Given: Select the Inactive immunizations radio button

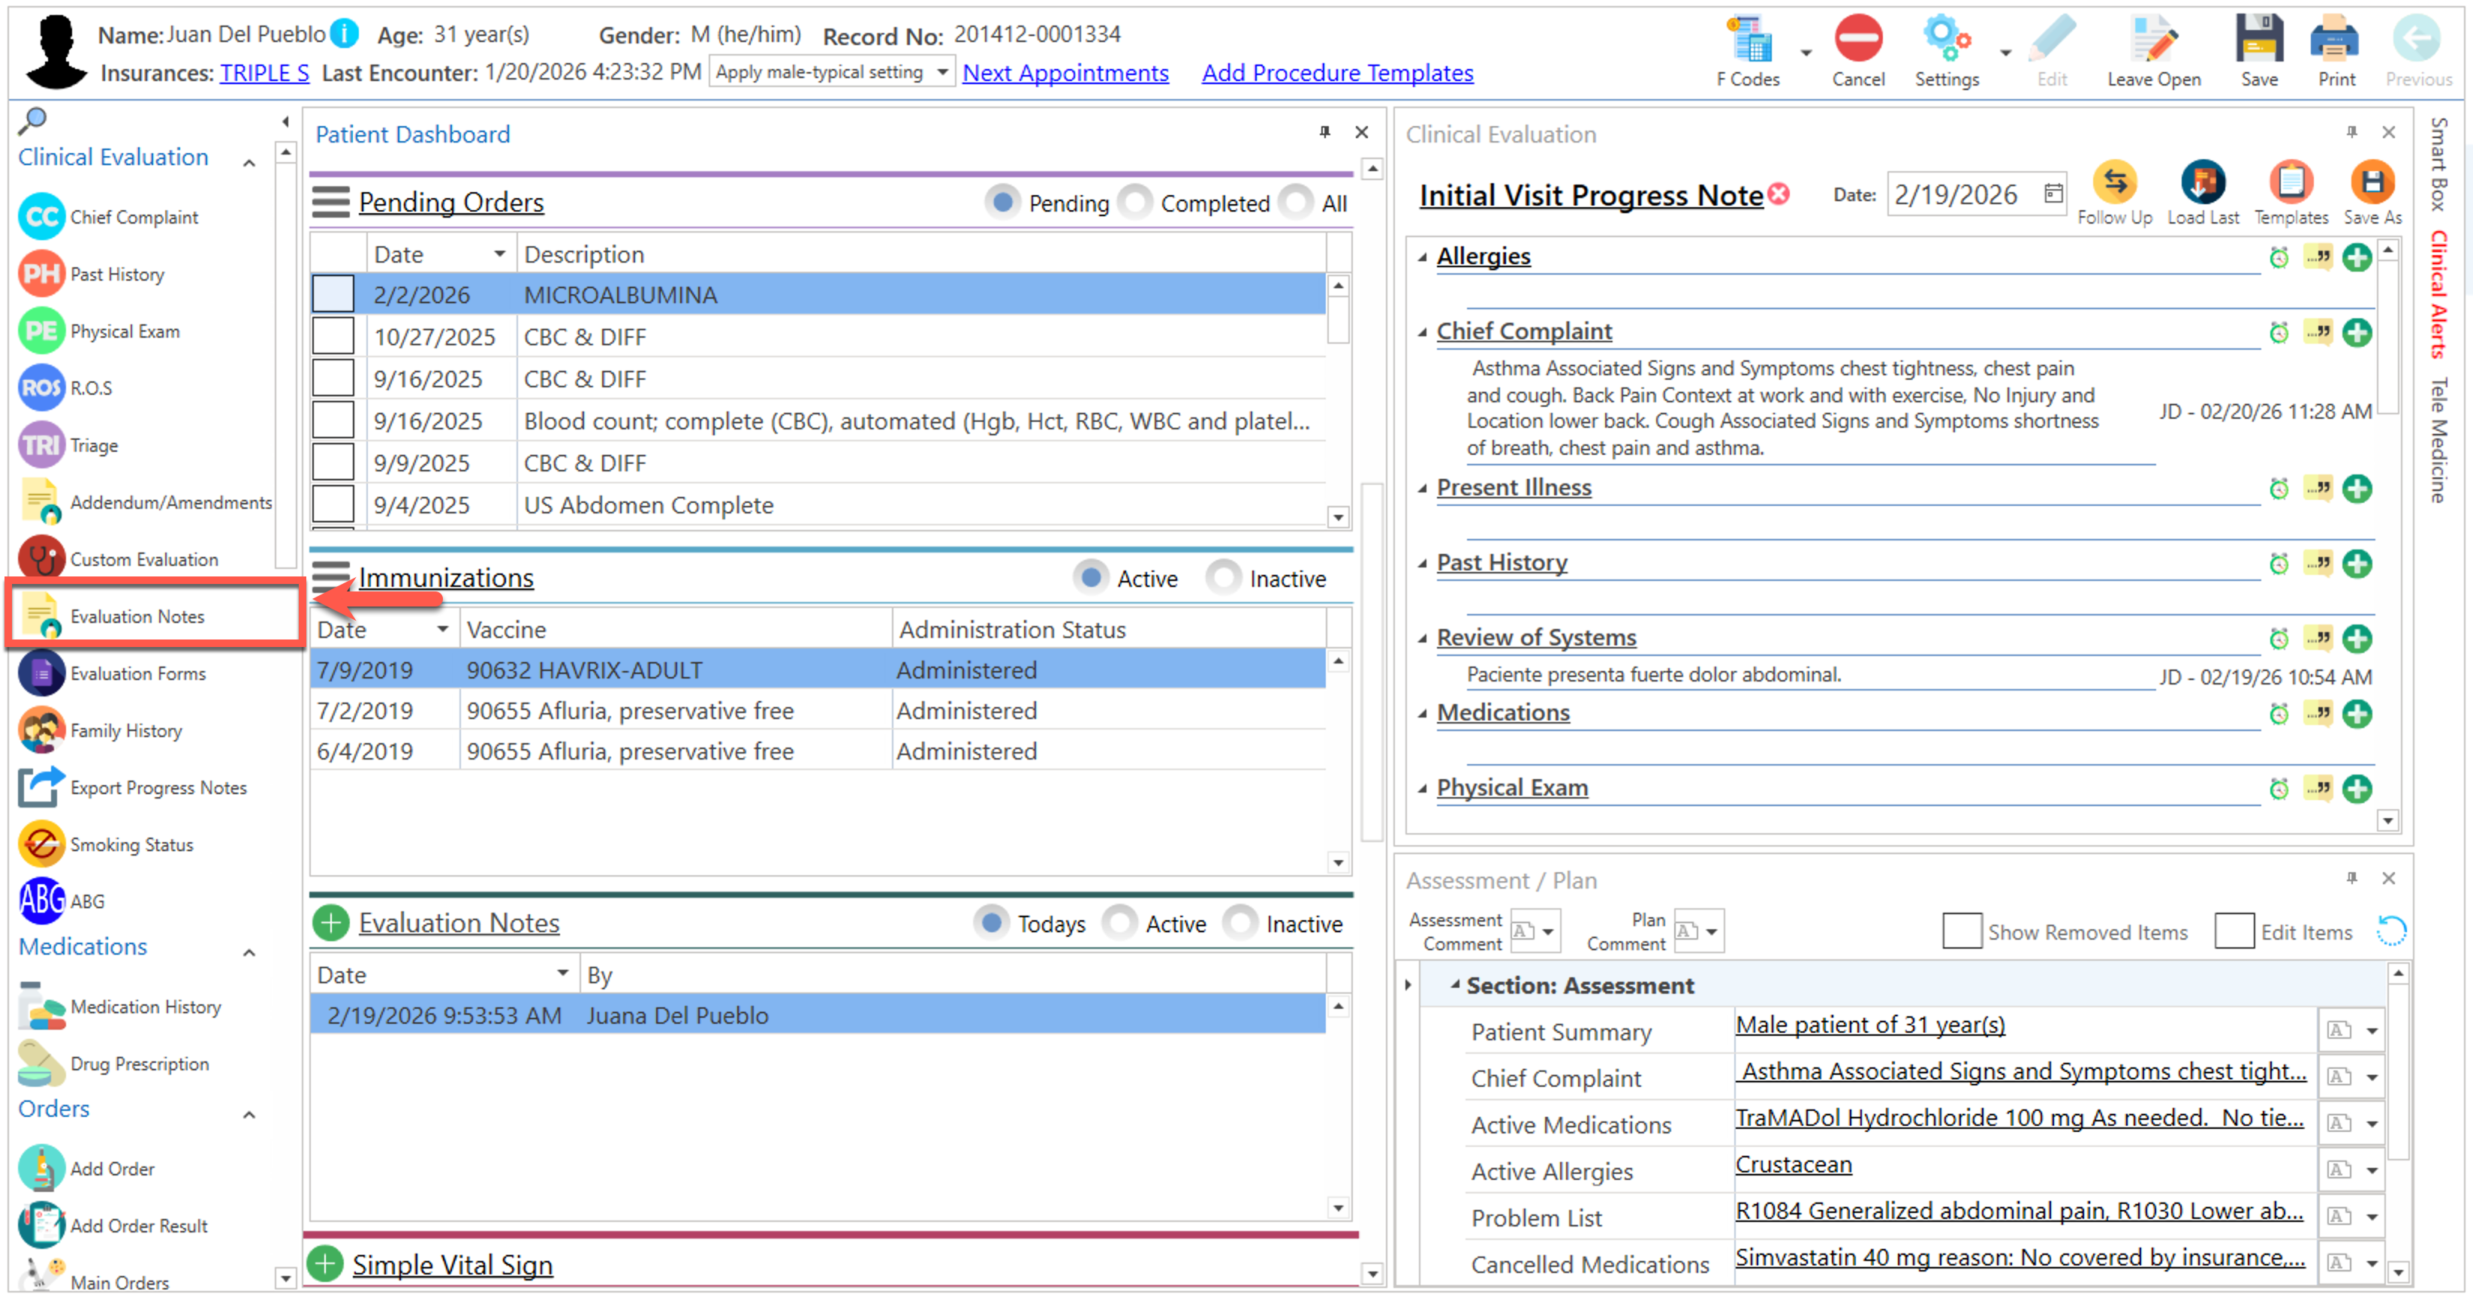Looking at the screenshot, I should [x=1224, y=578].
